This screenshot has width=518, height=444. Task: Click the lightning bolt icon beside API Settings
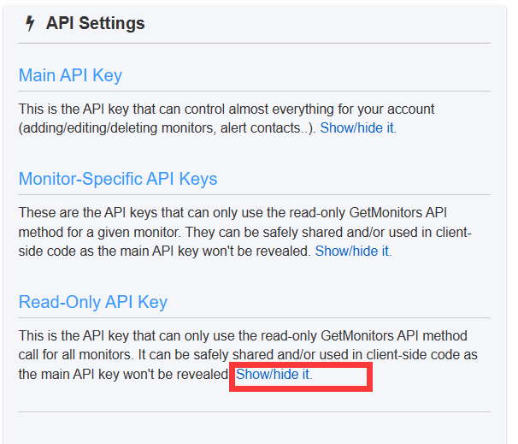coord(31,24)
